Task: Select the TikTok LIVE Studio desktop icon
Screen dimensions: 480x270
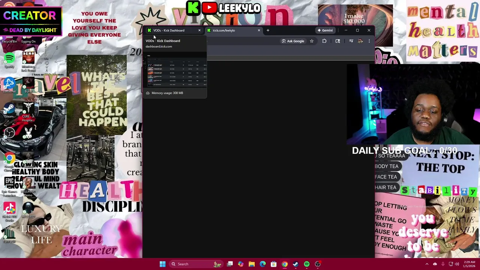Action: [9, 212]
